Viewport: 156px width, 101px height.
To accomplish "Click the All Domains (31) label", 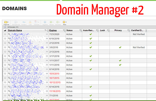I will (x=13, y=27).
